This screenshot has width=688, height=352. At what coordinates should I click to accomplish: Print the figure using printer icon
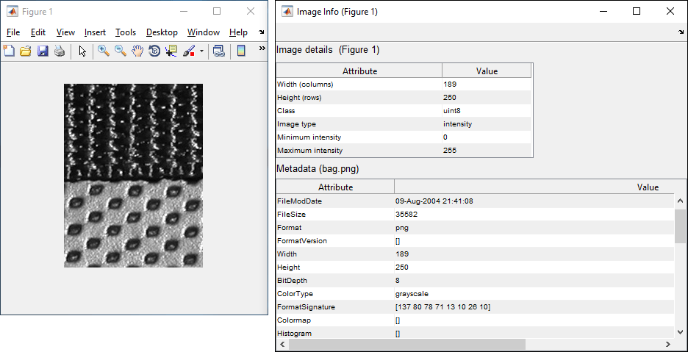[x=60, y=51]
